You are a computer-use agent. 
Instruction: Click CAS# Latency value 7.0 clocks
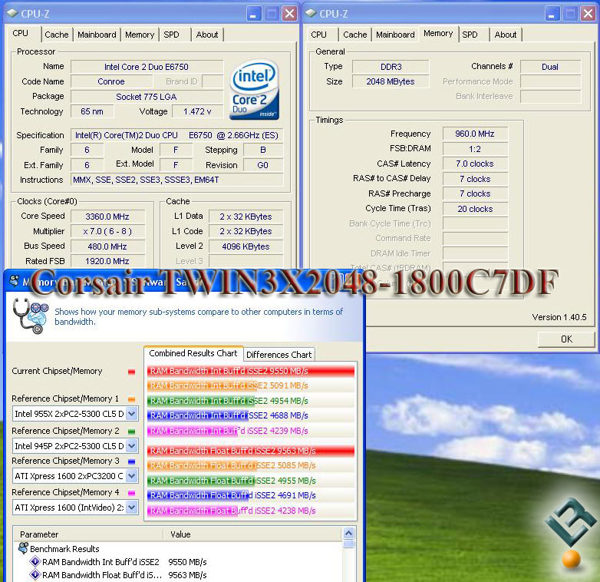[475, 164]
